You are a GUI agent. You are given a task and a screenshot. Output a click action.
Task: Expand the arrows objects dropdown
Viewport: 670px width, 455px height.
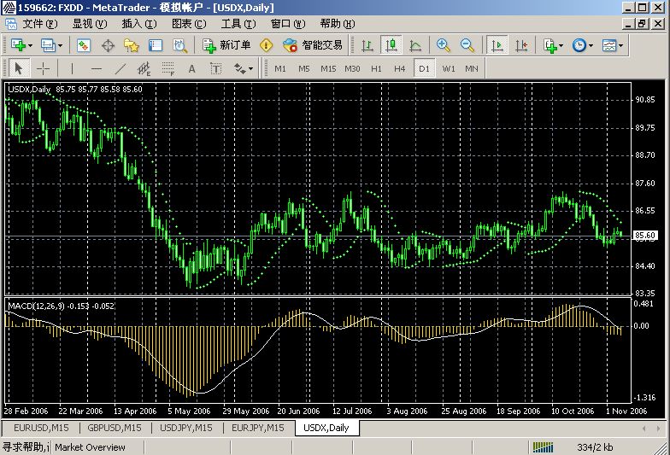click(250, 68)
